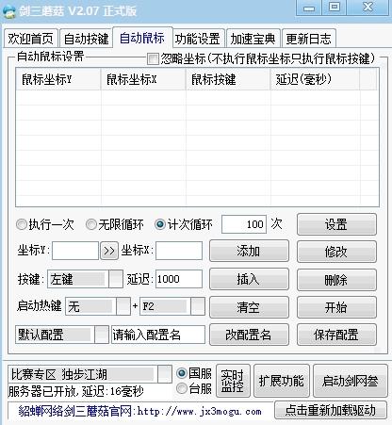
Task: Select the 自动鼠标 tab
Action: pyautogui.click(x=142, y=38)
